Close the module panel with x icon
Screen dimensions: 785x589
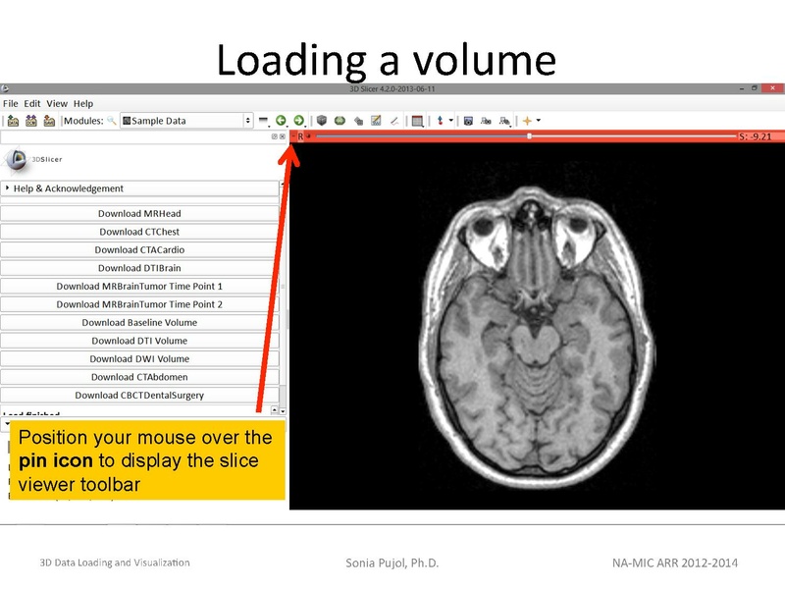point(283,136)
